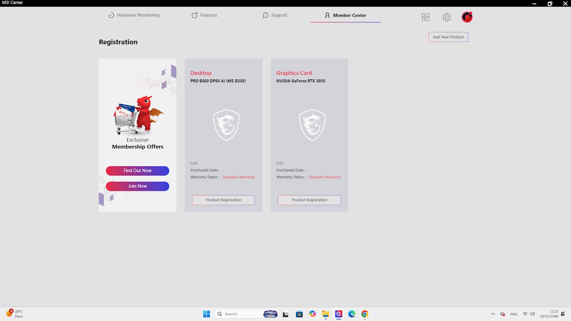Click the MSI shield logo on Desktop card
The width and height of the screenshot is (571, 321).
coord(226,125)
